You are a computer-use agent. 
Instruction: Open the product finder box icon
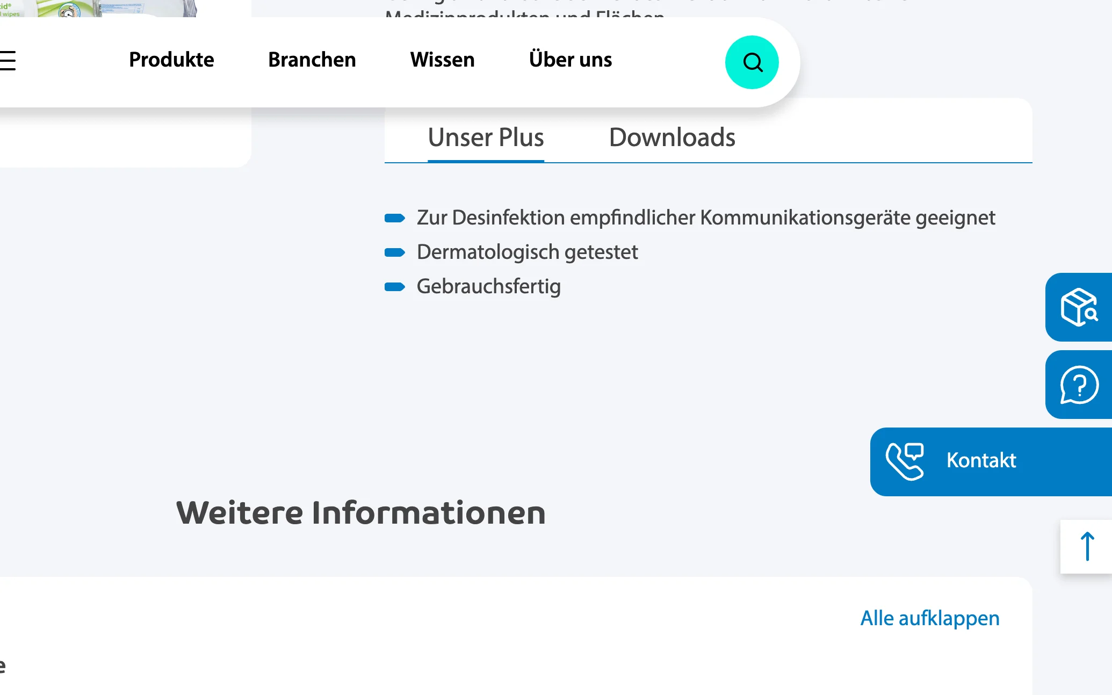point(1079,307)
